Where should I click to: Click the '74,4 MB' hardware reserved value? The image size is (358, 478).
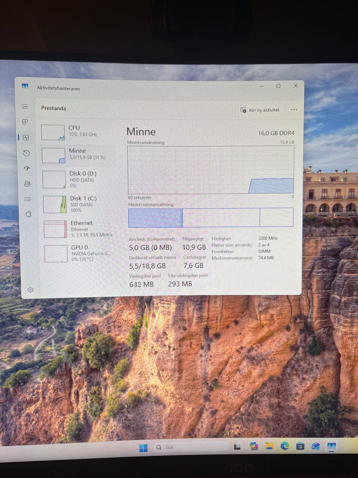coord(266,258)
